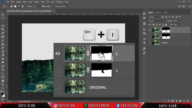Toggle layer filtering on/off switch
Screen dimensions: 192x108
tap(180, 16)
